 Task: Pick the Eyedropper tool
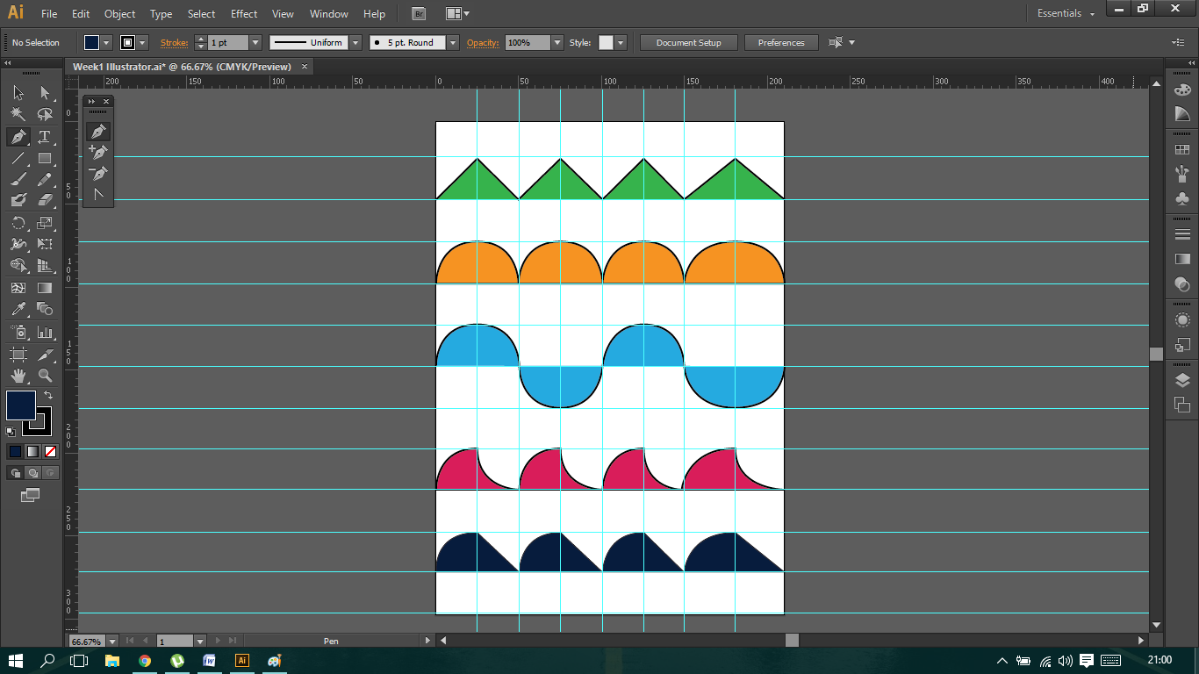(x=18, y=309)
